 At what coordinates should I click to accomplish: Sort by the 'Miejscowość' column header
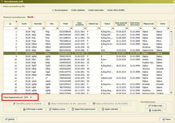pos(149,24)
